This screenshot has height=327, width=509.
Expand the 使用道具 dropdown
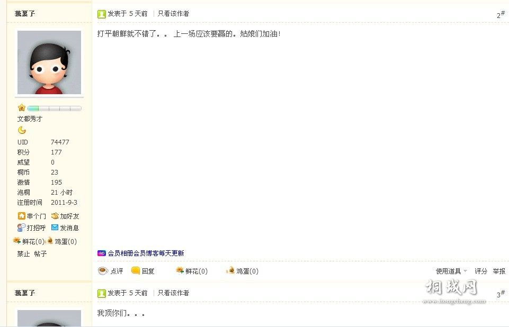click(x=451, y=271)
